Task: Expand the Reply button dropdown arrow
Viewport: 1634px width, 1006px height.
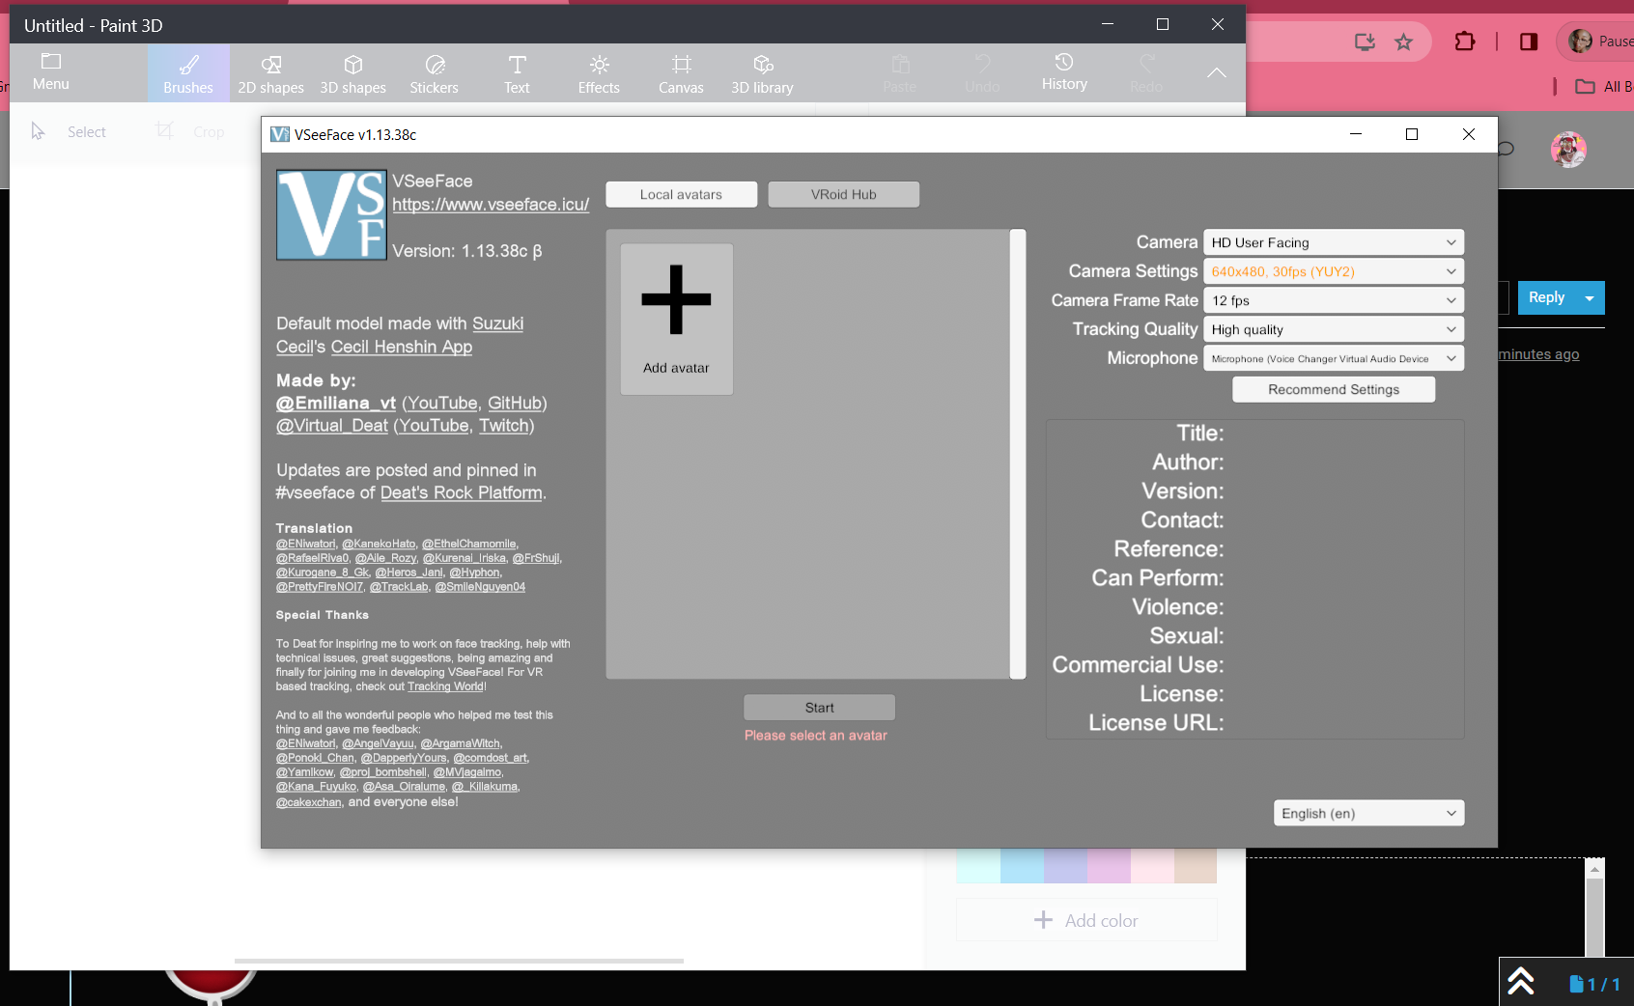Action: 1590,298
